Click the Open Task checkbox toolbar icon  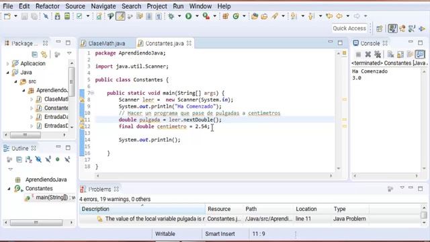pos(79,16)
